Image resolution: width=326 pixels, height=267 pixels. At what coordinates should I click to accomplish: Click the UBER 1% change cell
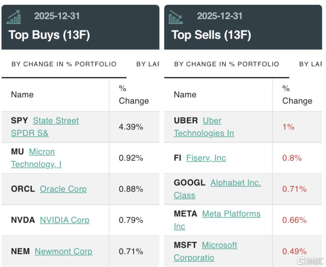pyautogui.click(x=288, y=127)
